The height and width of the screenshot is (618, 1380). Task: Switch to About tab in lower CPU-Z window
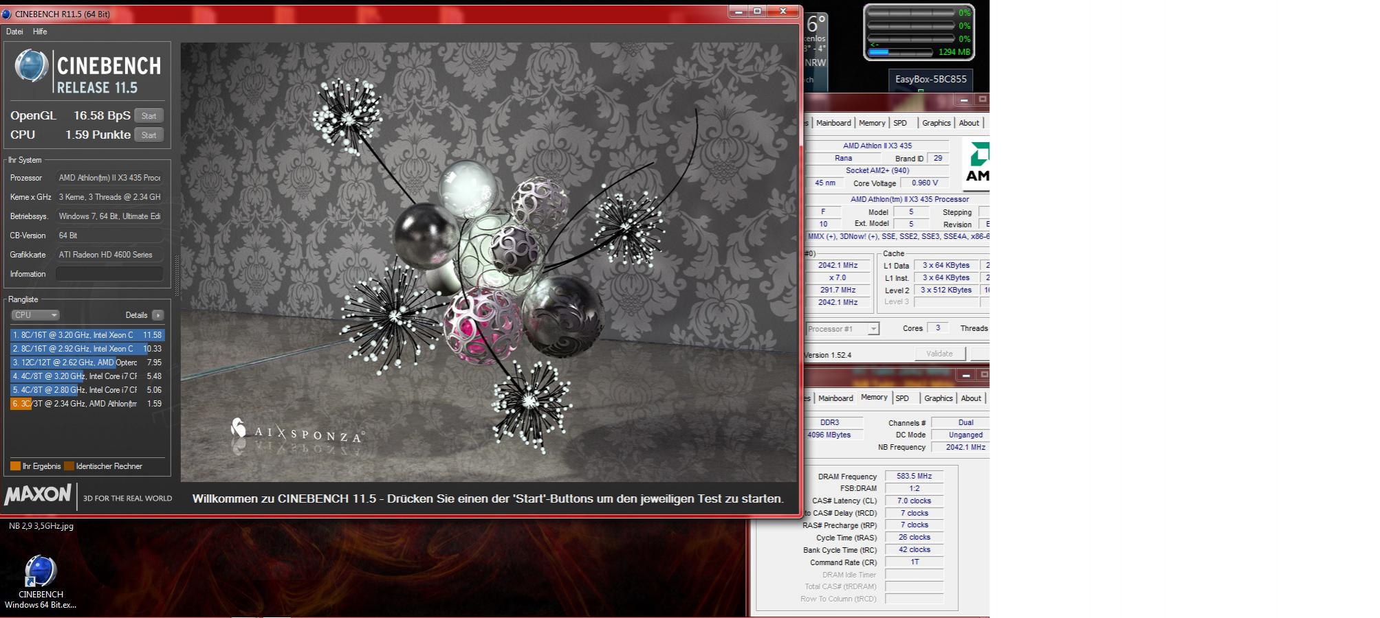[x=971, y=398]
